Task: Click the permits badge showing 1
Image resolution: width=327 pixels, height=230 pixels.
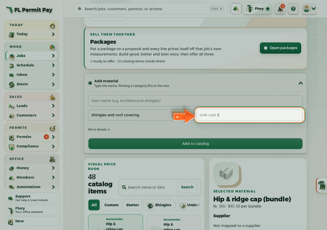Action: click(x=46, y=137)
